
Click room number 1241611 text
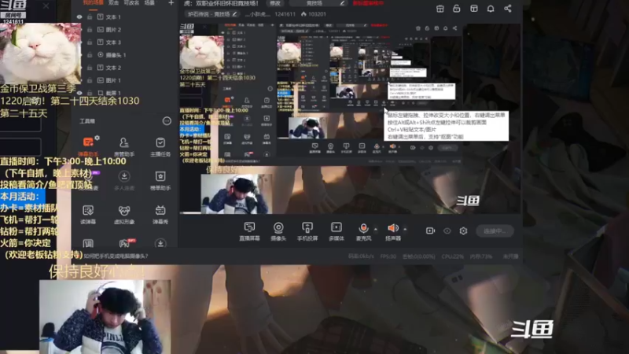(285, 14)
